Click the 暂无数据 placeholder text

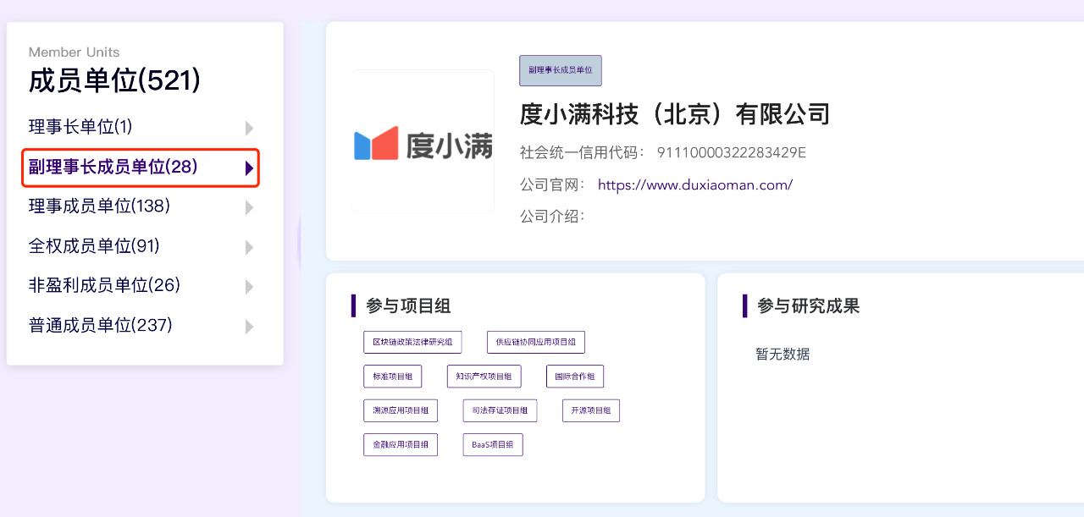pyautogui.click(x=783, y=354)
